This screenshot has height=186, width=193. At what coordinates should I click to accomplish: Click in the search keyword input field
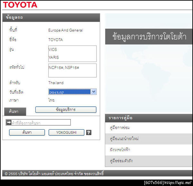(38, 122)
